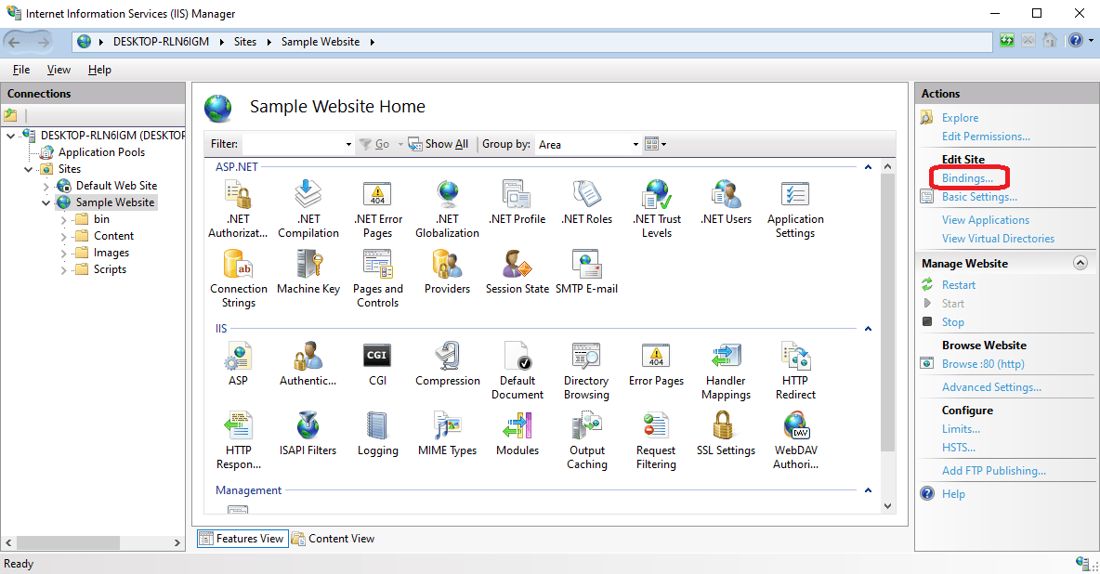The height and width of the screenshot is (574, 1100).
Task: Collapse the Management group section
Action: pyautogui.click(x=868, y=489)
